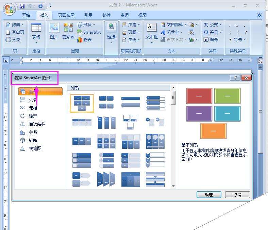Open the 剪贴画 clip art pane
268x230 pixels.
[68, 31]
